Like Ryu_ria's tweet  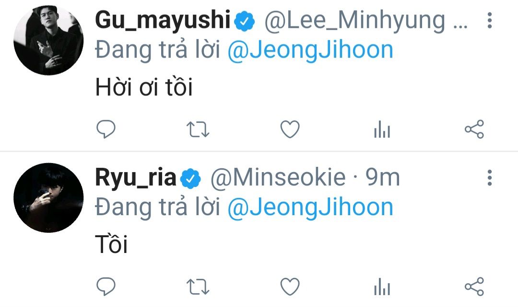290,286
